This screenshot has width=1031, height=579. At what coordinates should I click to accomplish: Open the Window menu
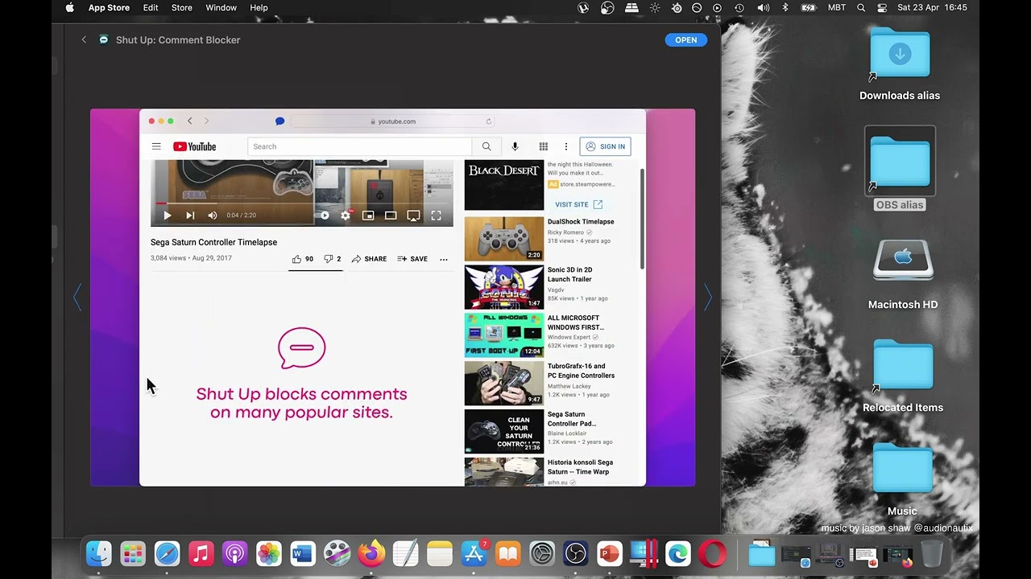(x=221, y=8)
